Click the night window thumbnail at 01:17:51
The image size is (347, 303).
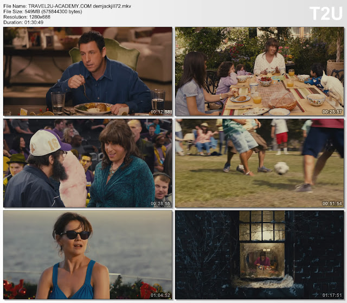click(260, 255)
